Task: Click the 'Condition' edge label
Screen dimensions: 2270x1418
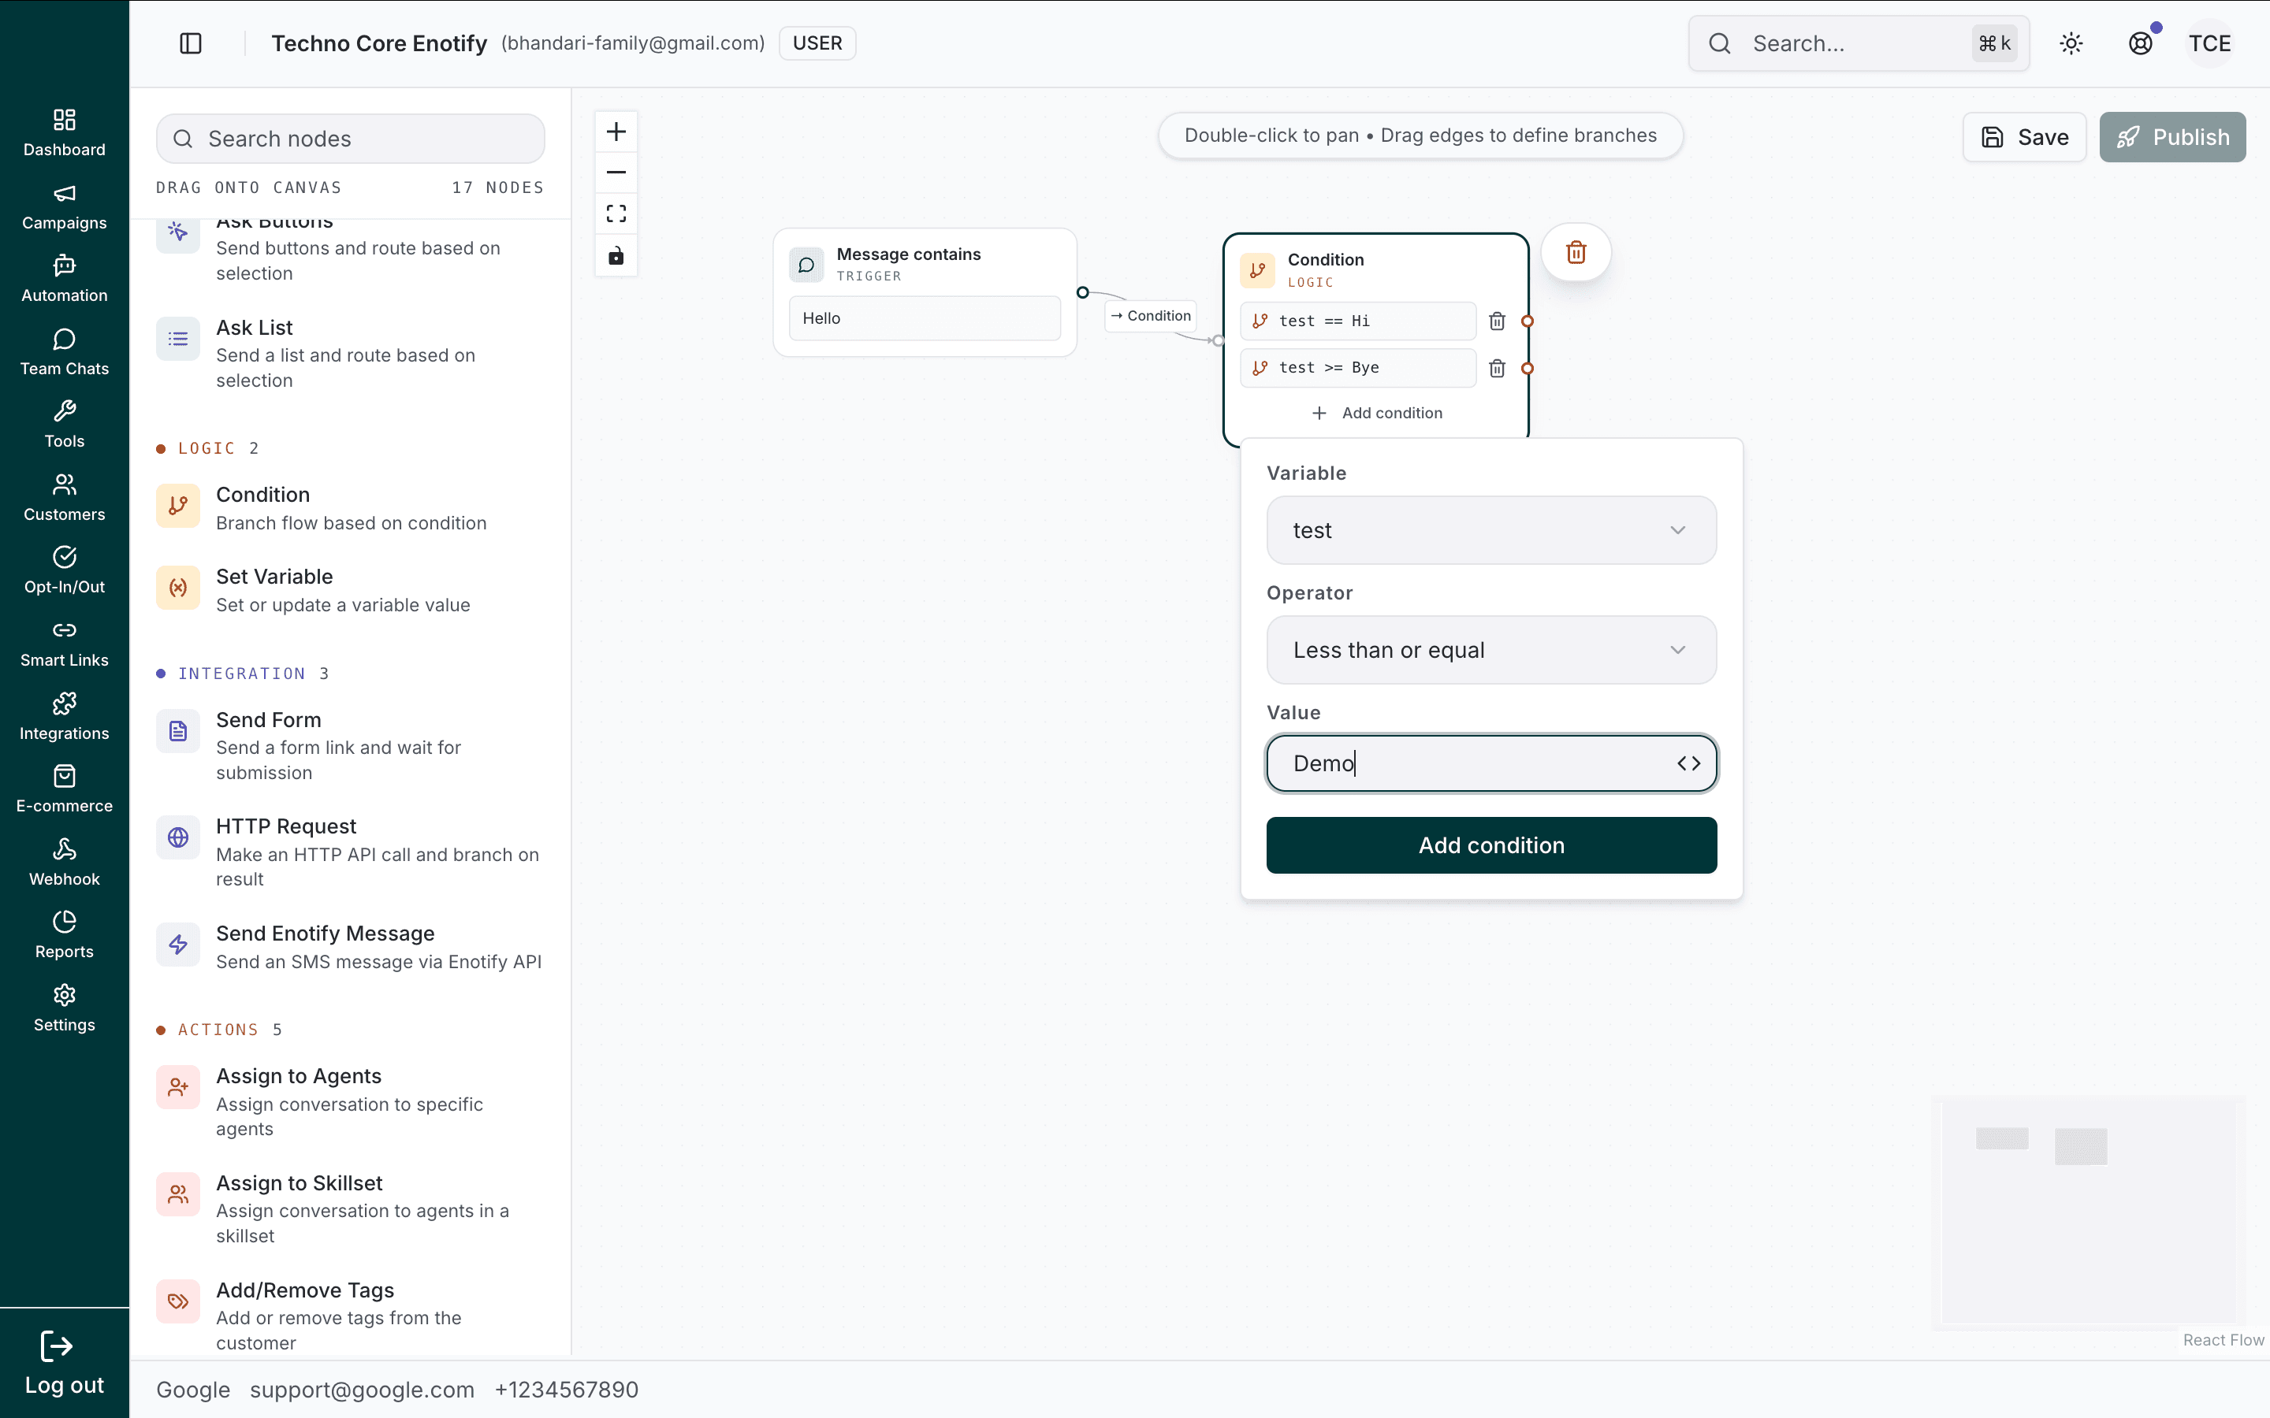Action: pos(1151,316)
